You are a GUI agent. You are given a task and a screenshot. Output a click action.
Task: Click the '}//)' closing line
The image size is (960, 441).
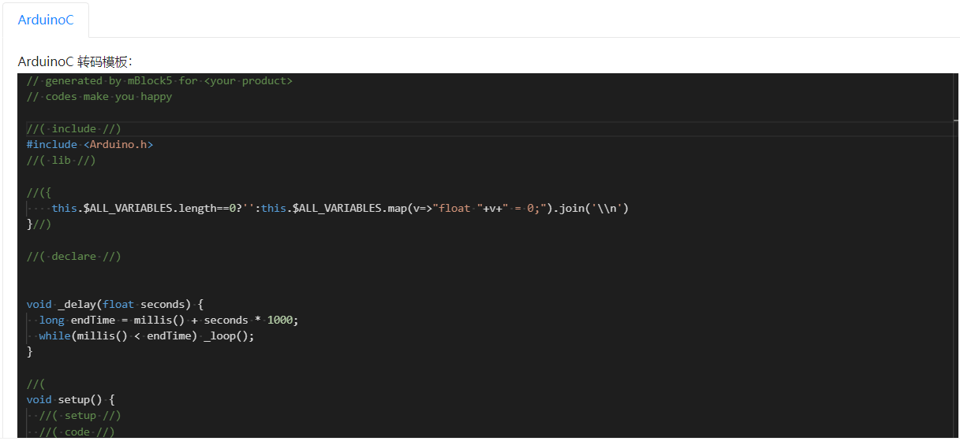(39, 224)
